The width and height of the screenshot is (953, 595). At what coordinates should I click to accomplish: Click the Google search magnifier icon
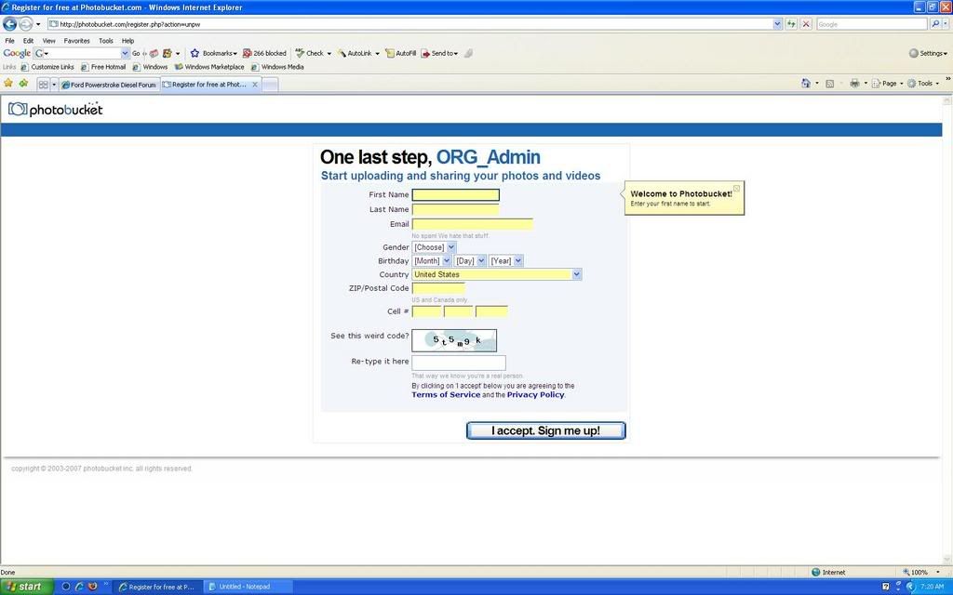click(934, 23)
